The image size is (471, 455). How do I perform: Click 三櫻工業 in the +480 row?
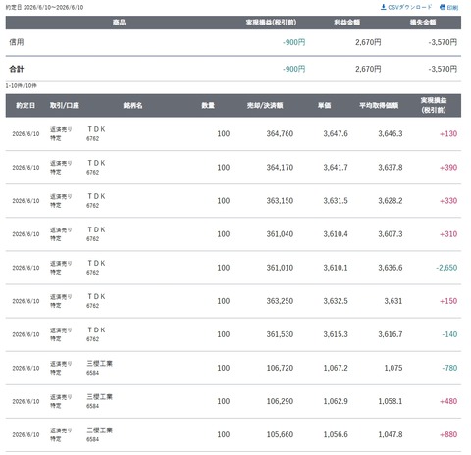(100, 397)
